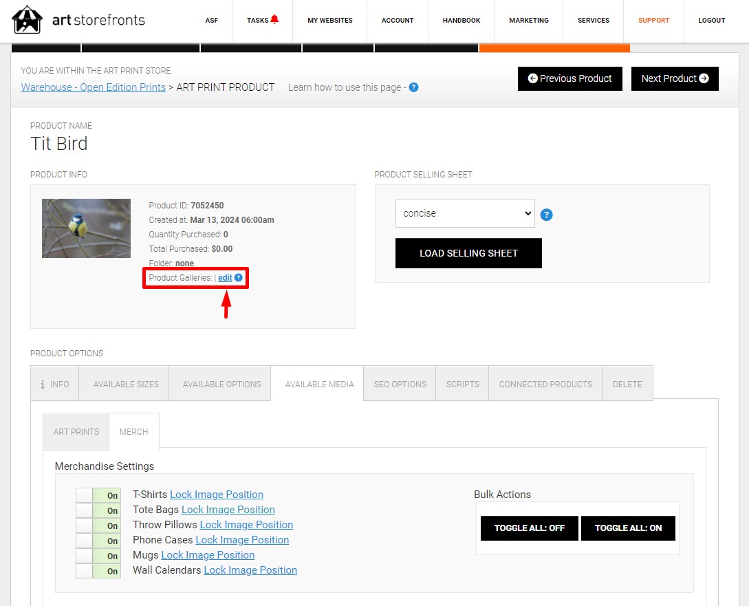Open Warehouse - Open Edition Prints link
The width and height of the screenshot is (749, 606).
coord(93,87)
